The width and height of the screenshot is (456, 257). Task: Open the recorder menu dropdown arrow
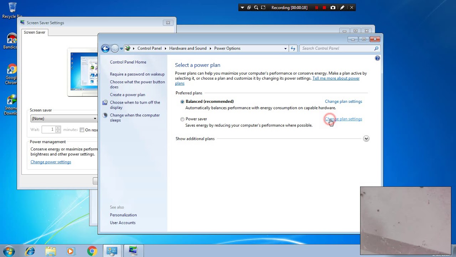242,7
